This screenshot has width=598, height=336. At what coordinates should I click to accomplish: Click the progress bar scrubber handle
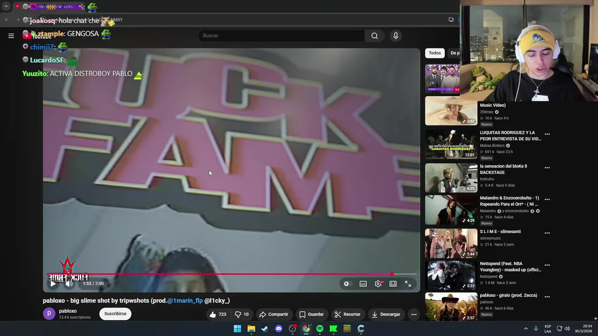tap(392, 274)
